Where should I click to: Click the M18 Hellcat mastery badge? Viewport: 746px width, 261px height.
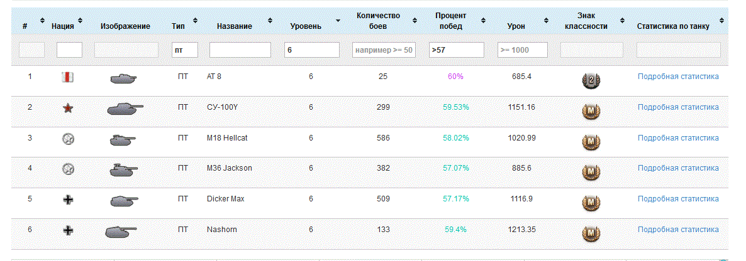pyautogui.click(x=591, y=141)
